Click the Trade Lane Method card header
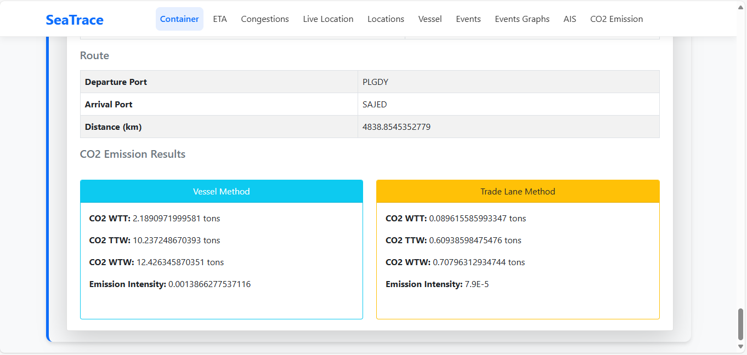Image resolution: width=747 pixels, height=355 pixels. pyautogui.click(x=518, y=191)
